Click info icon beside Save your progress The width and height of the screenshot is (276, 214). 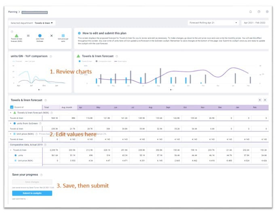41,175
